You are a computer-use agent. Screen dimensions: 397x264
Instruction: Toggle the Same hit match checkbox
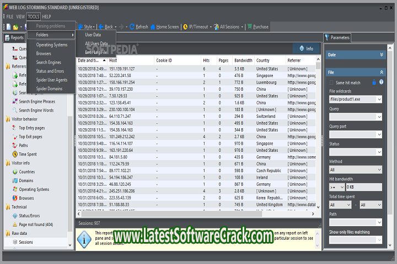pyautogui.click(x=331, y=82)
